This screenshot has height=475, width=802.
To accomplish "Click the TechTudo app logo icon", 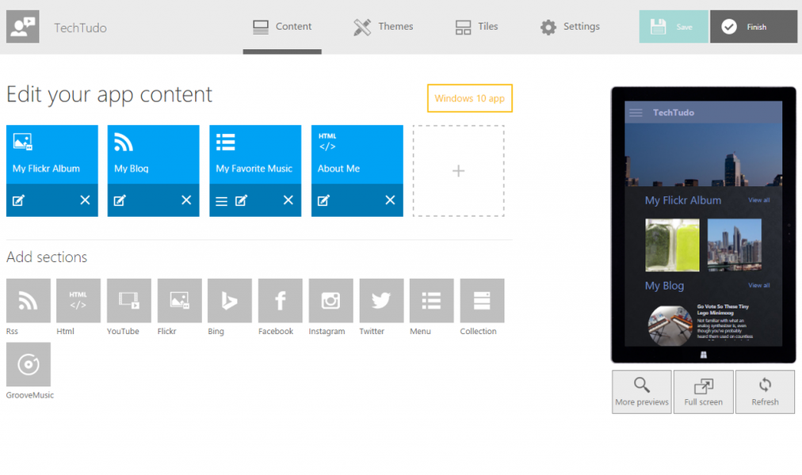I will click(22, 27).
